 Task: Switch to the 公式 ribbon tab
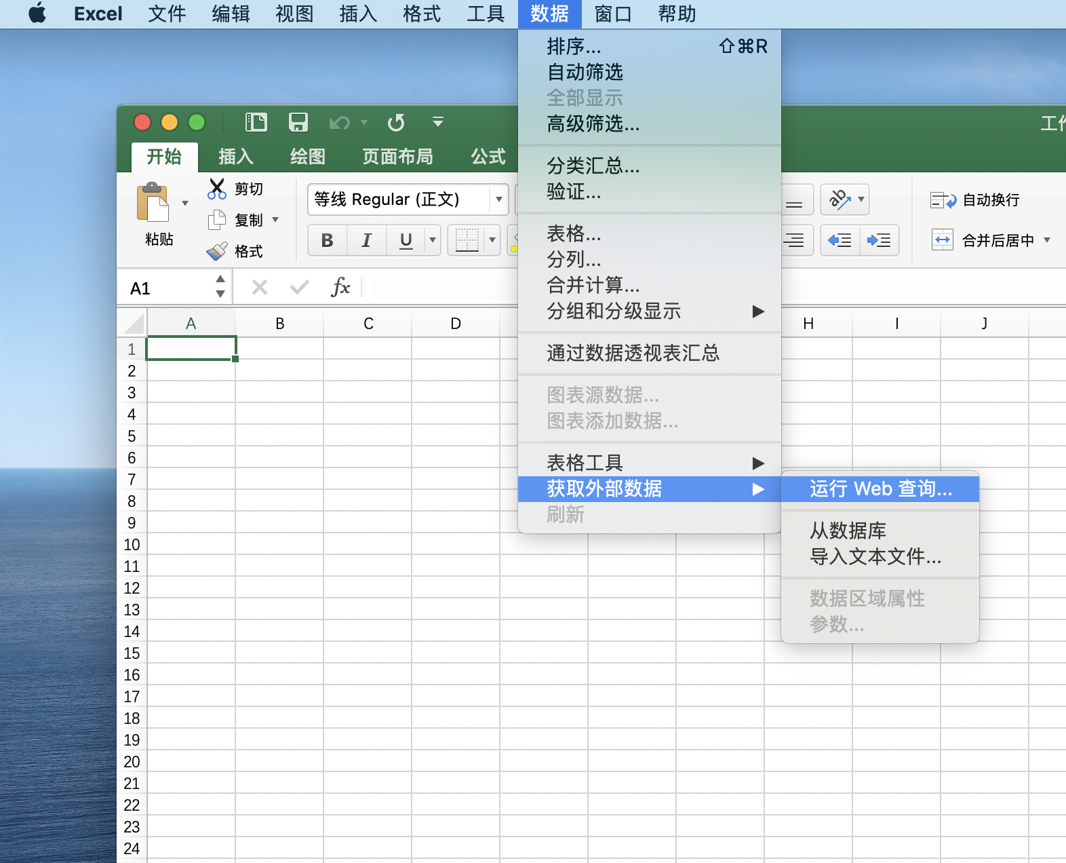click(488, 157)
